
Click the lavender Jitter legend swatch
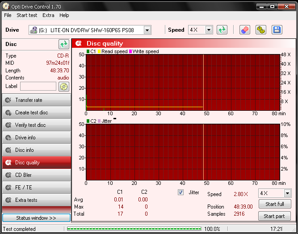(99, 121)
